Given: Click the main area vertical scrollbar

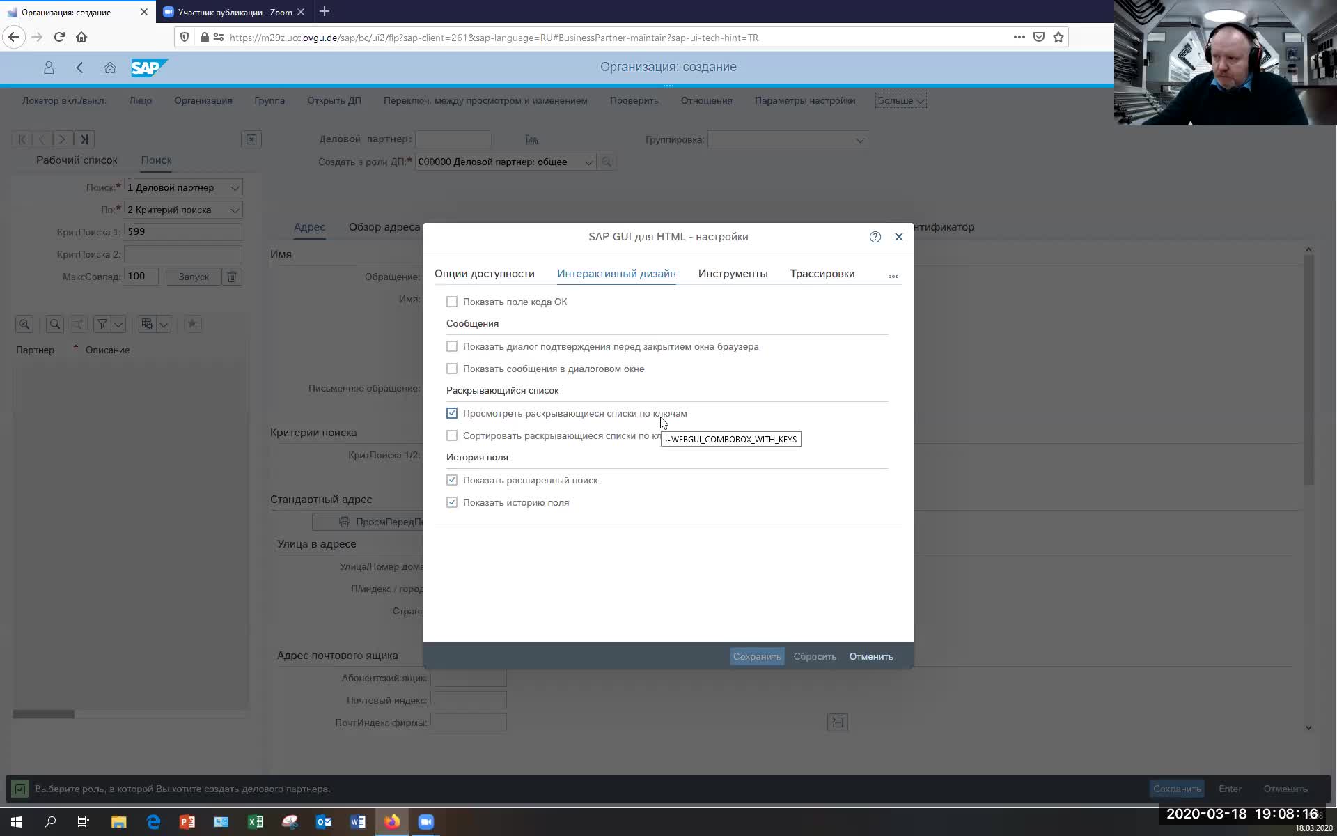Looking at the screenshot, I should click(x=1308, y=369).
